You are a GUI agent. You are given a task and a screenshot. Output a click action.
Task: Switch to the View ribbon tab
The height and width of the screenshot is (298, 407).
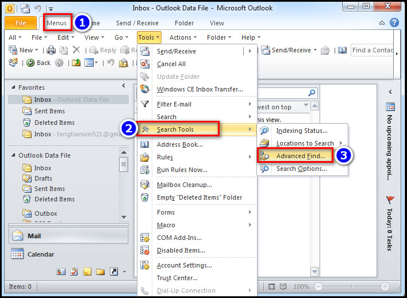(x=217, y=23)
